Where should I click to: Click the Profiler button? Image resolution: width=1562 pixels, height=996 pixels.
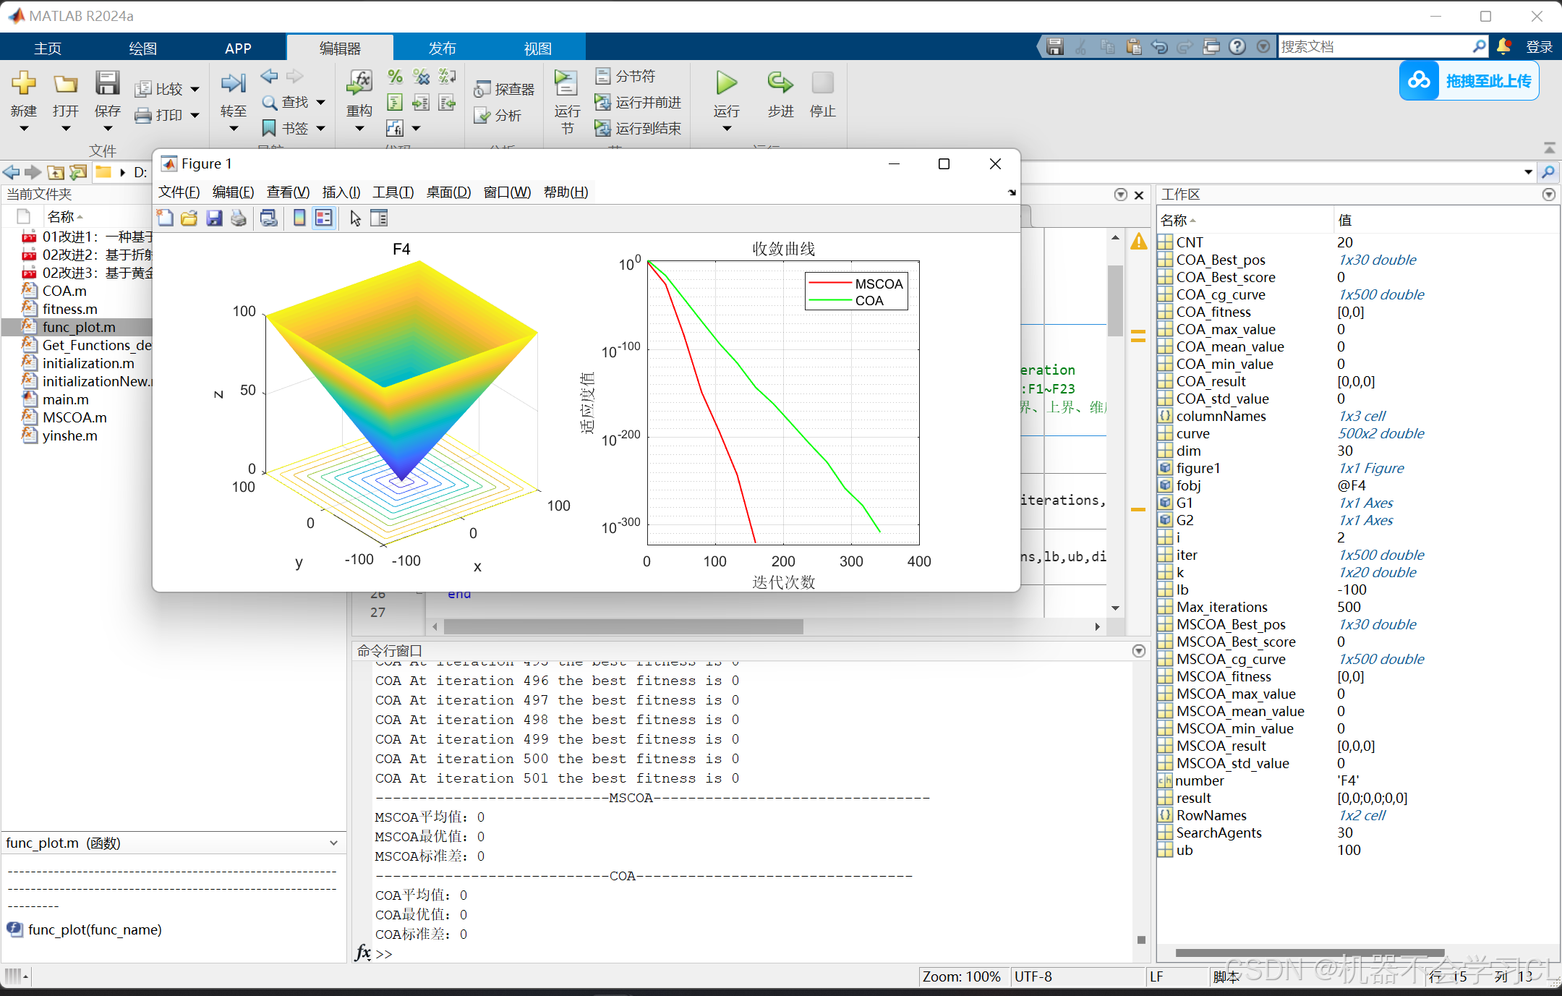click(x=504, y=89)
